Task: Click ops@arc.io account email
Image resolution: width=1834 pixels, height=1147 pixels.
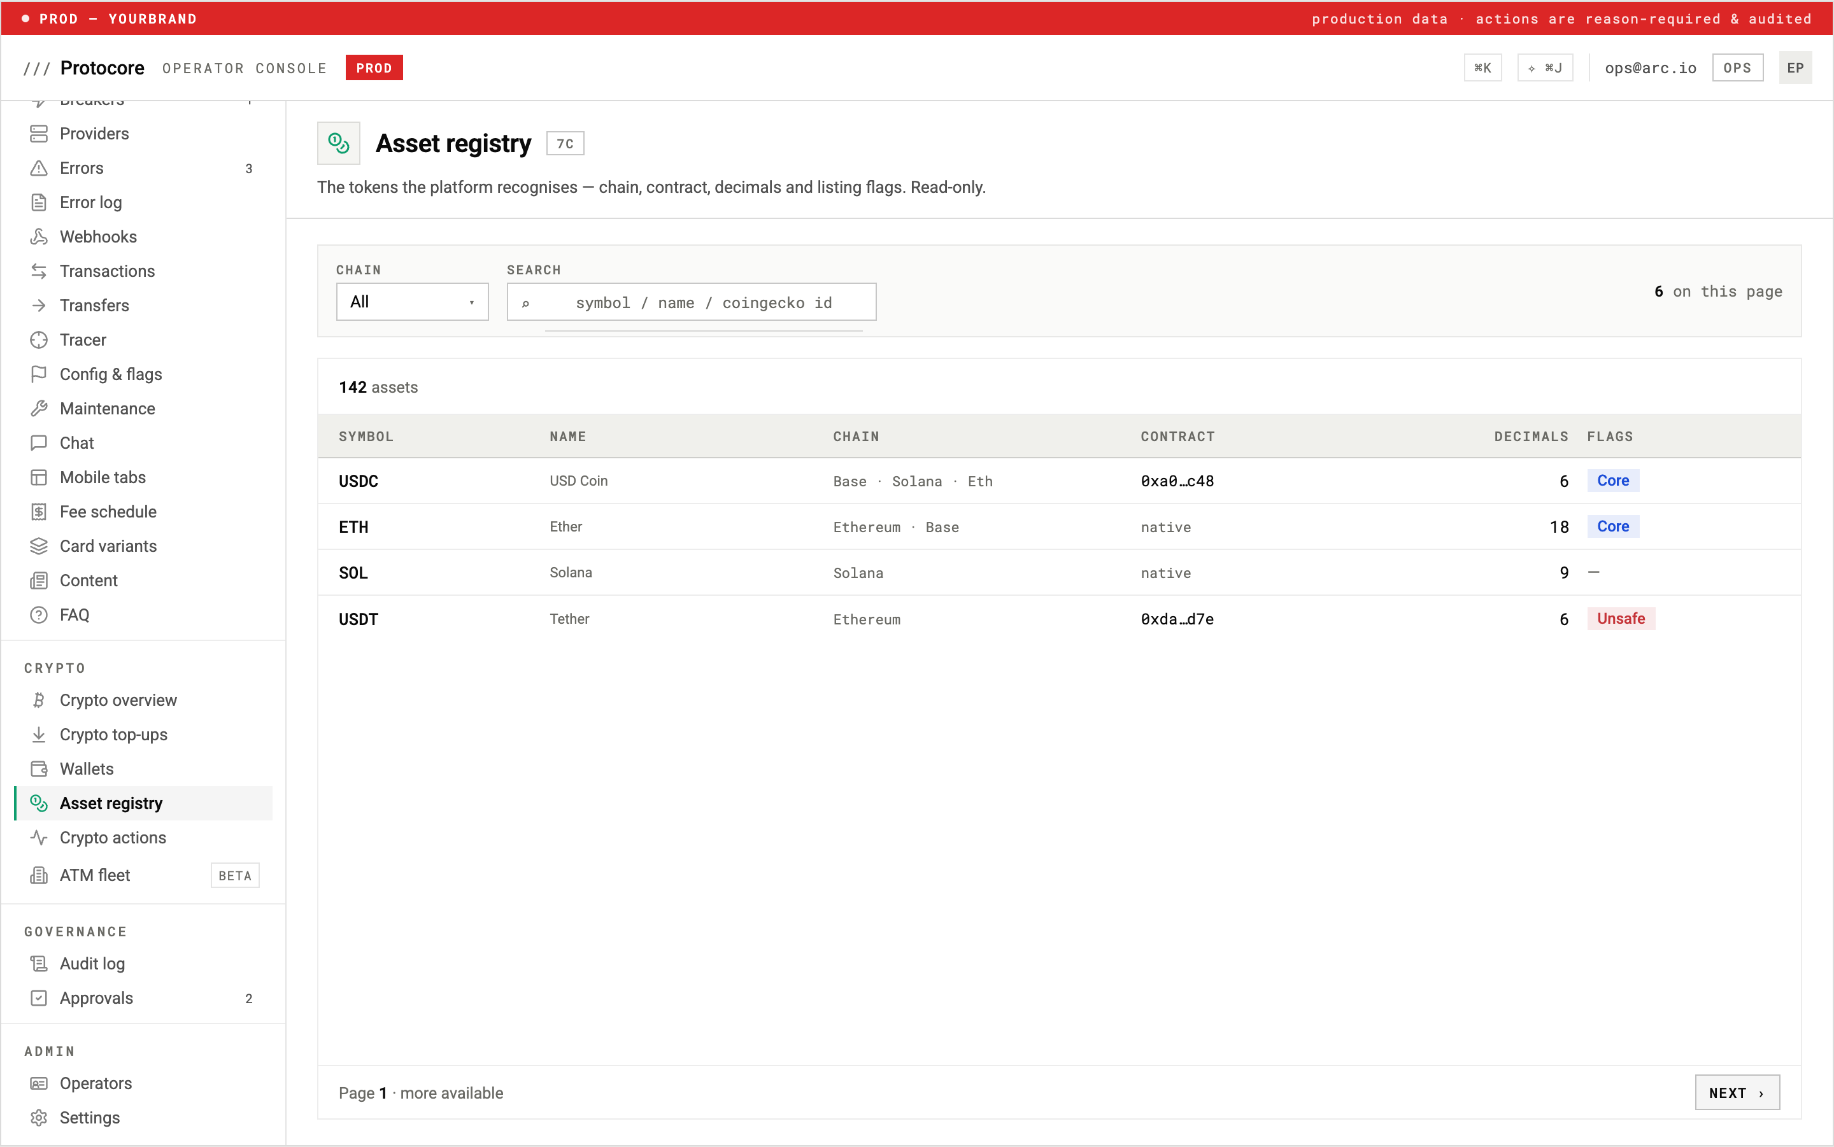Action: pos(1651,67)
